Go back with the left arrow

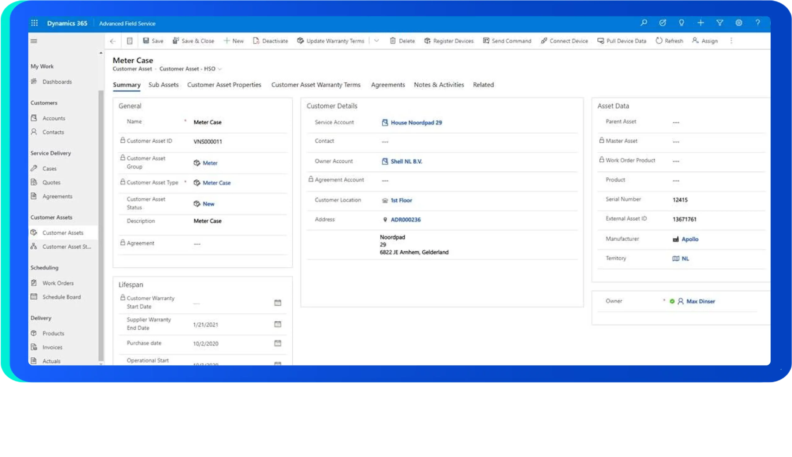113,41
